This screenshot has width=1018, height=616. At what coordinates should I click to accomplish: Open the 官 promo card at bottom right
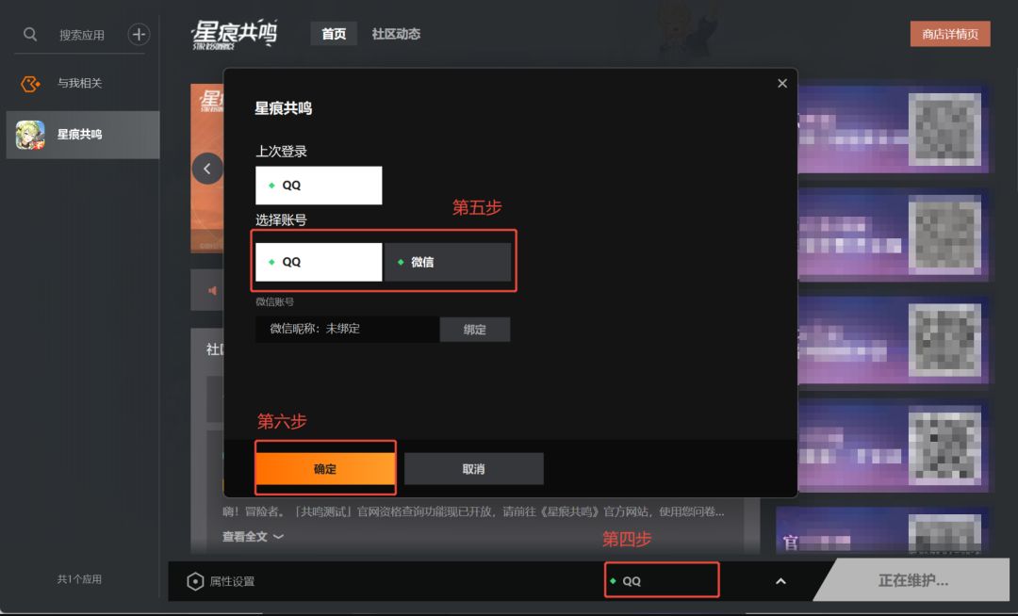[x=882, y=530]
